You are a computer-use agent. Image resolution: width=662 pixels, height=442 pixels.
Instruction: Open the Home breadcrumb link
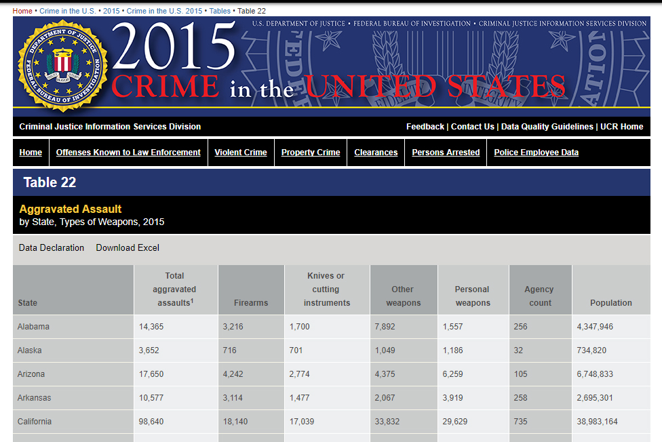tap(22, 11)
